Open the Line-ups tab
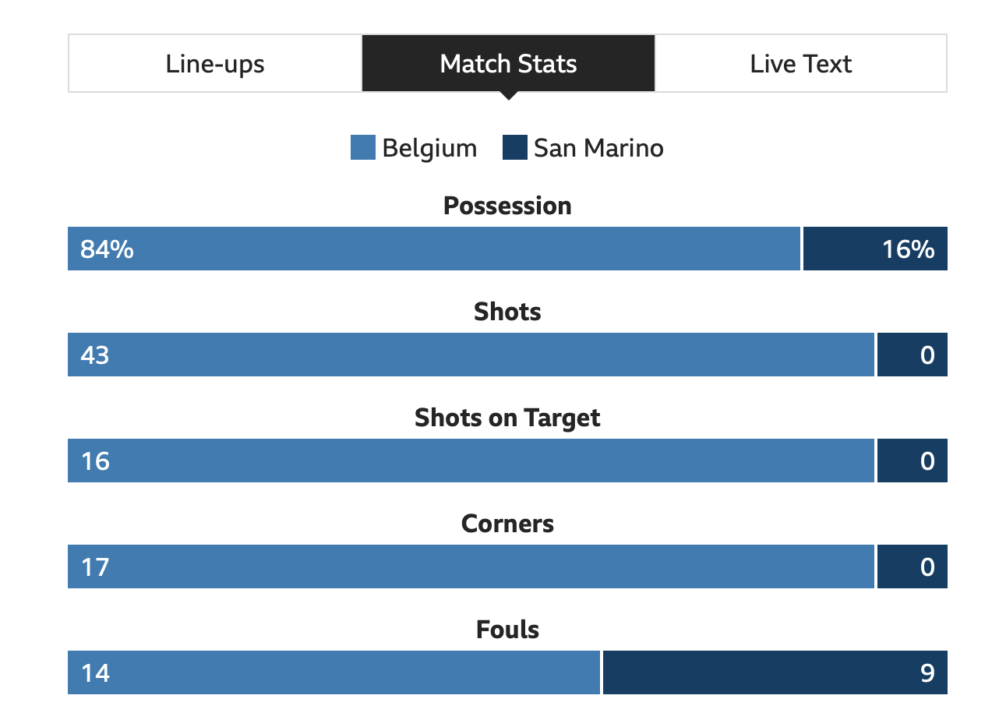The height and width of the screenshot is (720, 999). tap(215, 63)
